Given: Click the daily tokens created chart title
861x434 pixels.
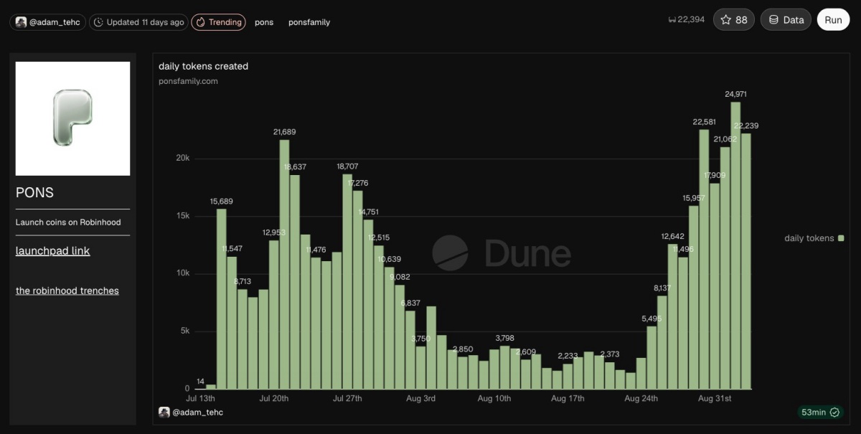Looking at the screenshot, I should point(203,66).
